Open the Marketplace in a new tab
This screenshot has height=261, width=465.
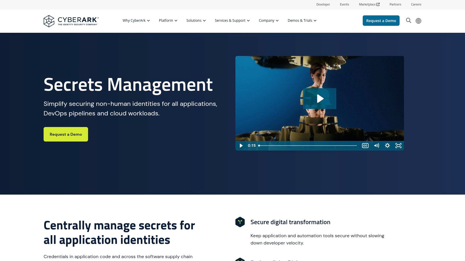coord(369,4)
